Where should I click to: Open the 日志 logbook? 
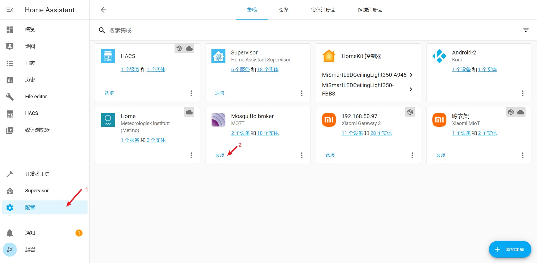[x=30, y=63]
